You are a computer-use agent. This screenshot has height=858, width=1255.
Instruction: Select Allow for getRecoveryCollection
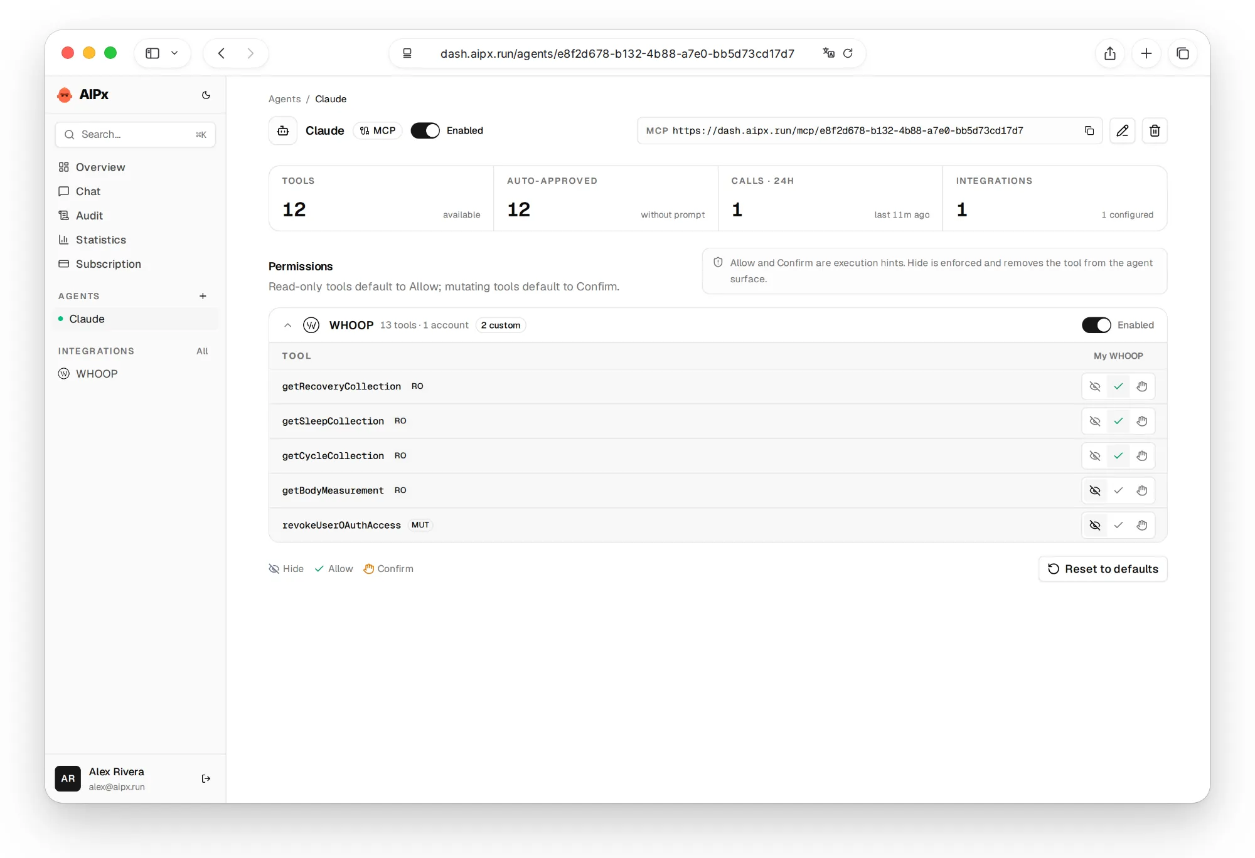tap(1118, 386)
